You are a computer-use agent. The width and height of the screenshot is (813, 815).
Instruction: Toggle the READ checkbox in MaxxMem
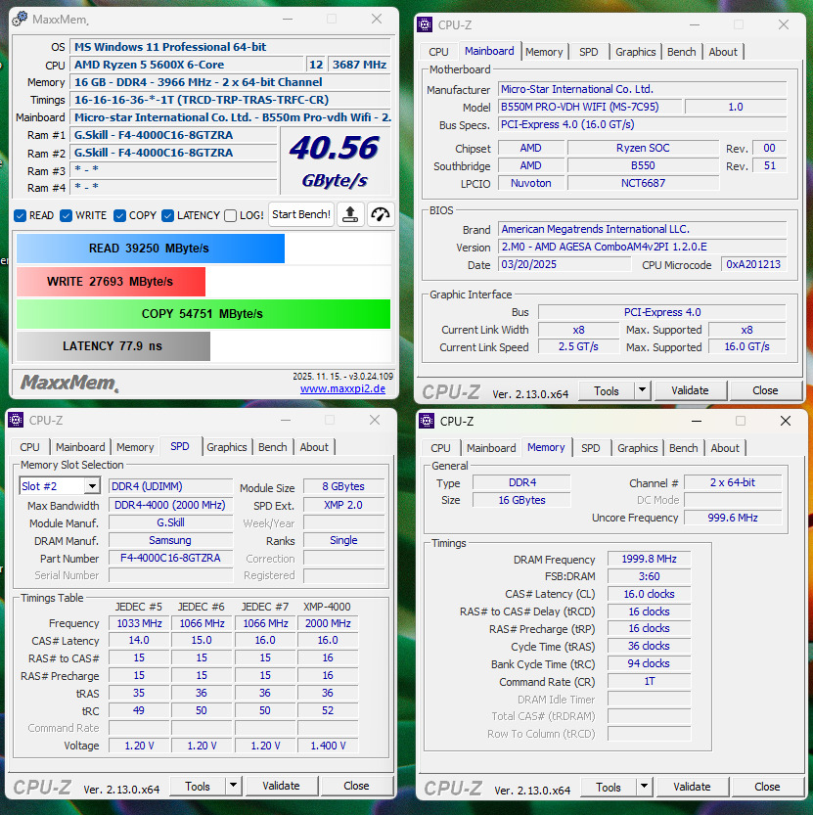pos(21,215)
